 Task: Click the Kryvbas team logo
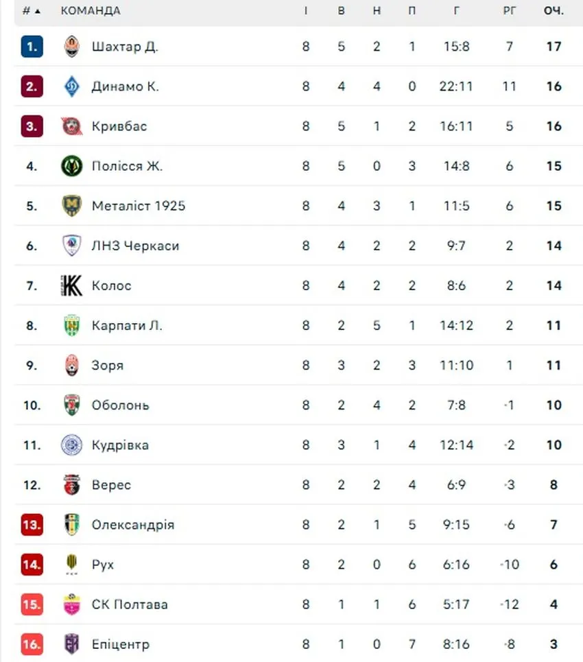click(x=71, y=126)
